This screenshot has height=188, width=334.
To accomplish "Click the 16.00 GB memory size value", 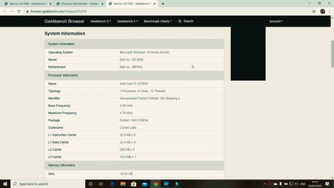I will (x=126, y=174).
